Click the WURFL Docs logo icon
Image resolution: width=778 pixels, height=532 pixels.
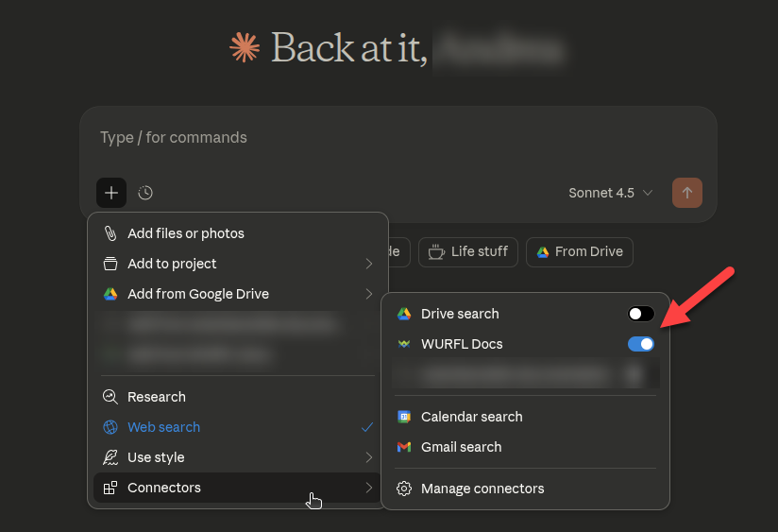pos(404,344)
